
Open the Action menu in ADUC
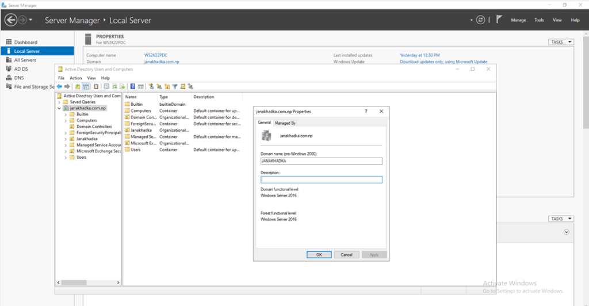(75, 78)
